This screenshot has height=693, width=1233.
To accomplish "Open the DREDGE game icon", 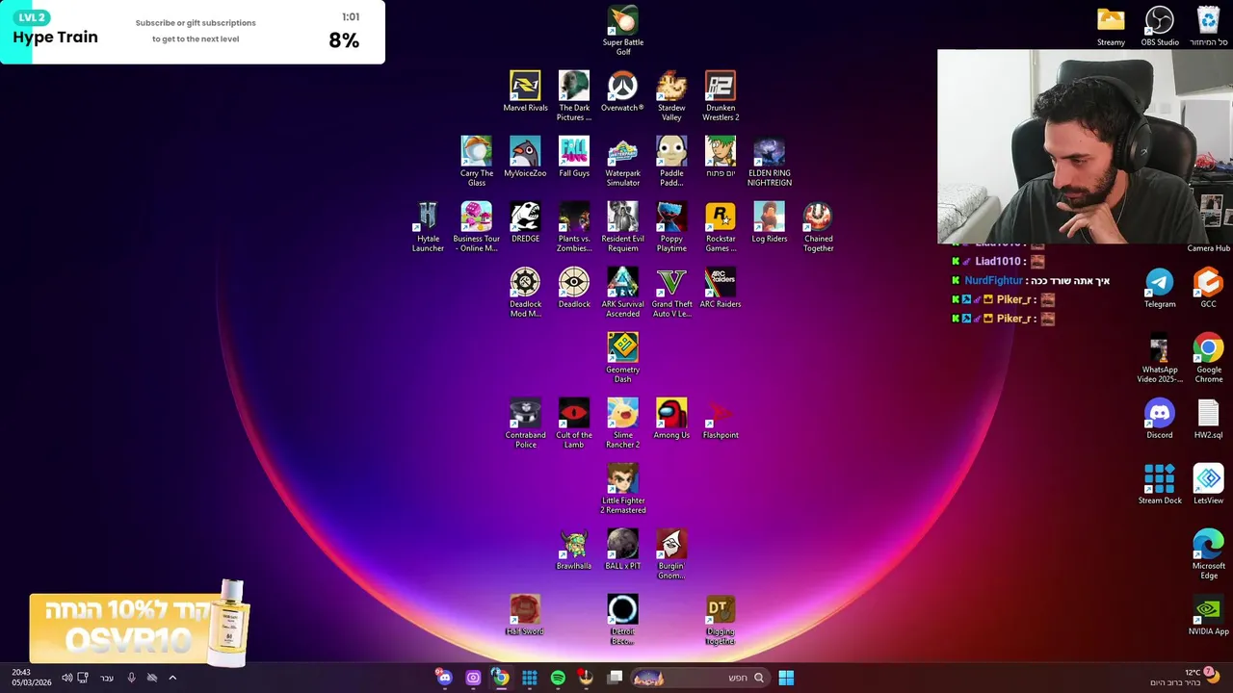I will click(525, 222).
